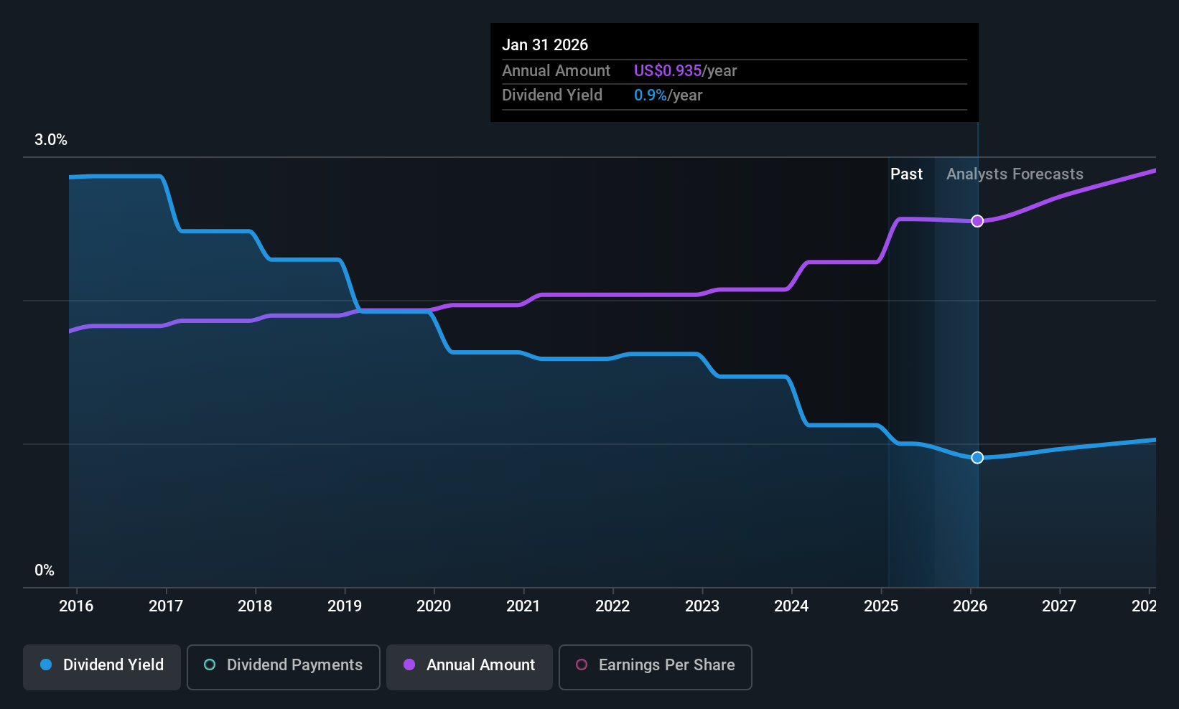Screen dimensions: 1179x709
Task: Click the 2016 x-axis label
Action: coord(76,606)
